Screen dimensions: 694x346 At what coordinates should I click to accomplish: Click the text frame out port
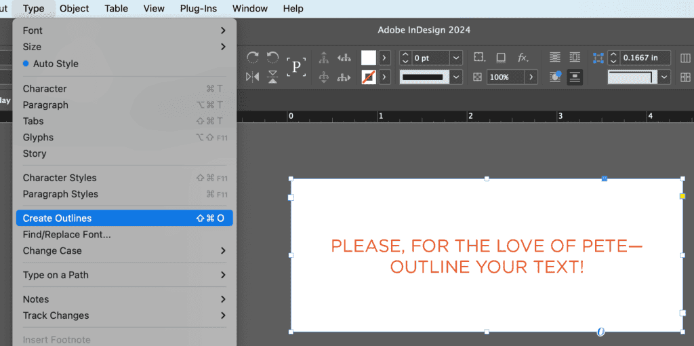(x=682, y=313)
